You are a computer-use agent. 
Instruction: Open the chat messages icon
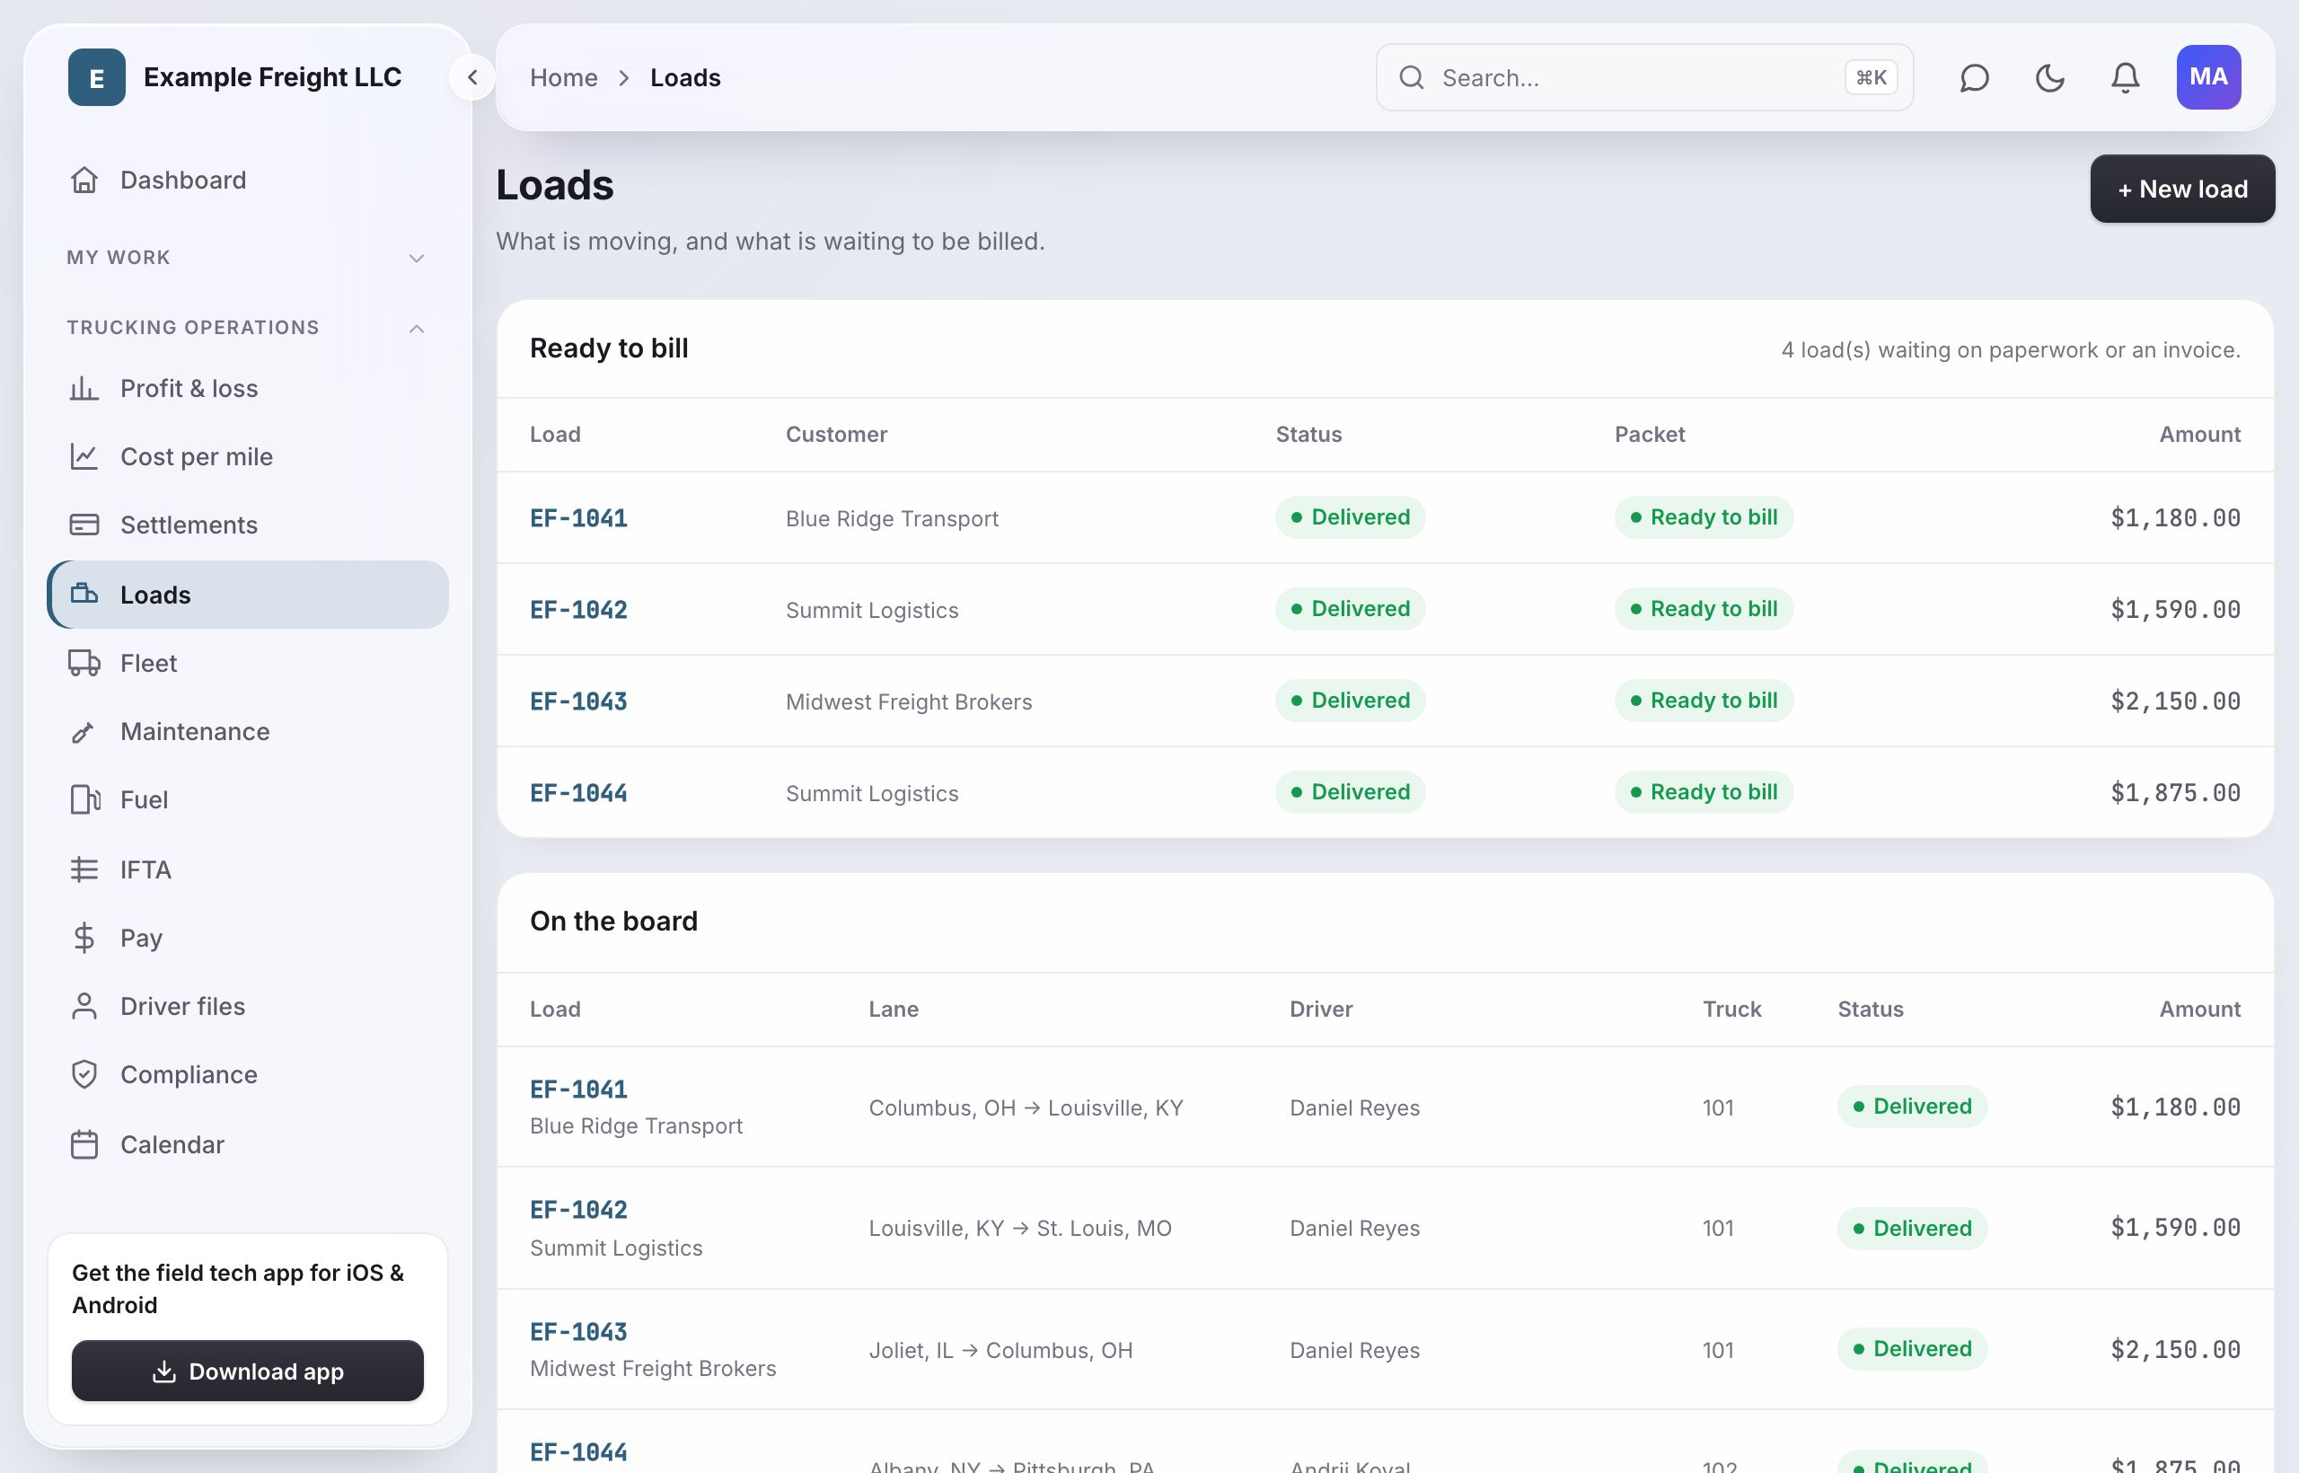click(x=1974, y=77)
